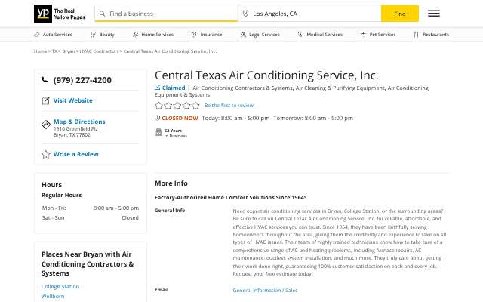Screen dimensions: 483x302
Task: Open Restaurants category
Action: [x=431, y=35]
